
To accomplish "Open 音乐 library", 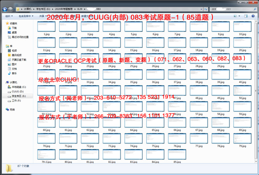I will [x=12, y=73].
